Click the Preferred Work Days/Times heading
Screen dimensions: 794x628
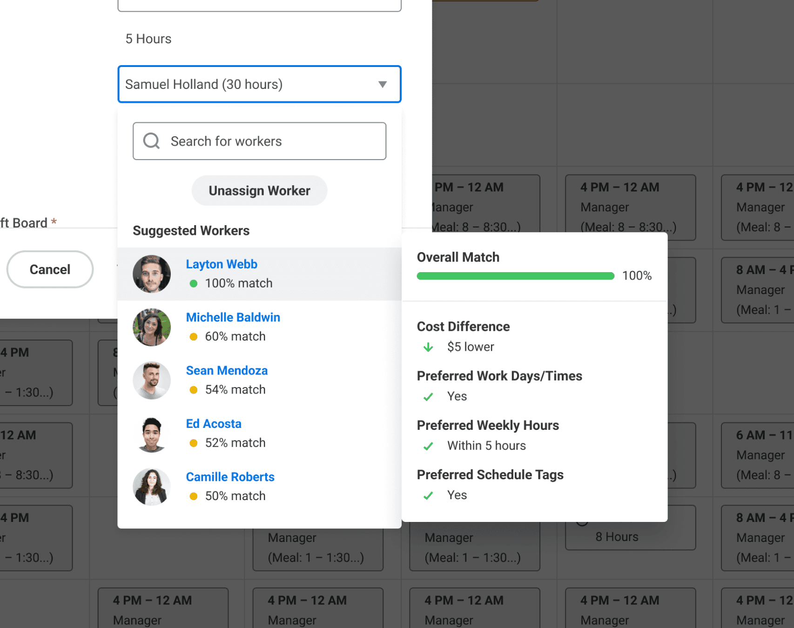click(x=499, y=376)
